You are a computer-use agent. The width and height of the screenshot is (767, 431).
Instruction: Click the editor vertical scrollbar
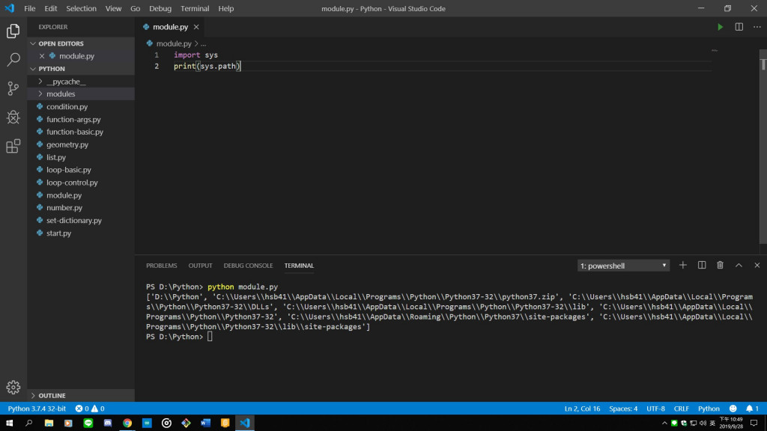(763, 147)
